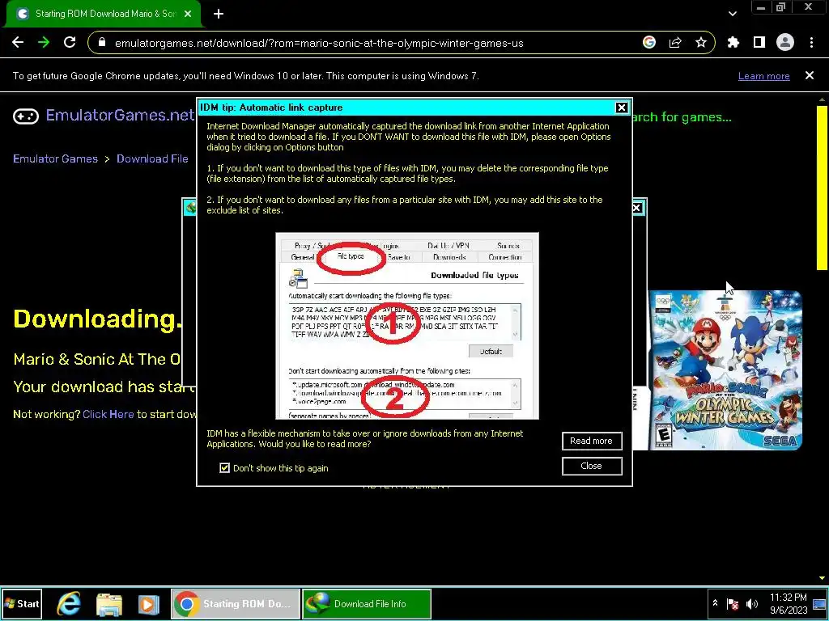Open Windows Explorer folder in taskbar

click(x=109, y=603)
